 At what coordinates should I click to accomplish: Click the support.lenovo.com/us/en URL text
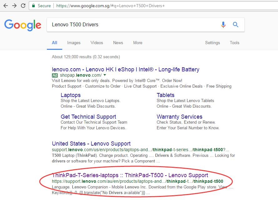[140, 150]
